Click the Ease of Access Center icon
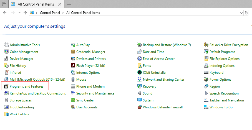This screenshot has width=252, height=130. tap(140, 59)
